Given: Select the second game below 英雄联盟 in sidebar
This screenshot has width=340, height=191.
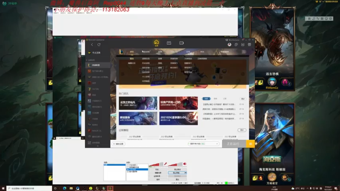Looking at the screenshot, I should point(98,71).
